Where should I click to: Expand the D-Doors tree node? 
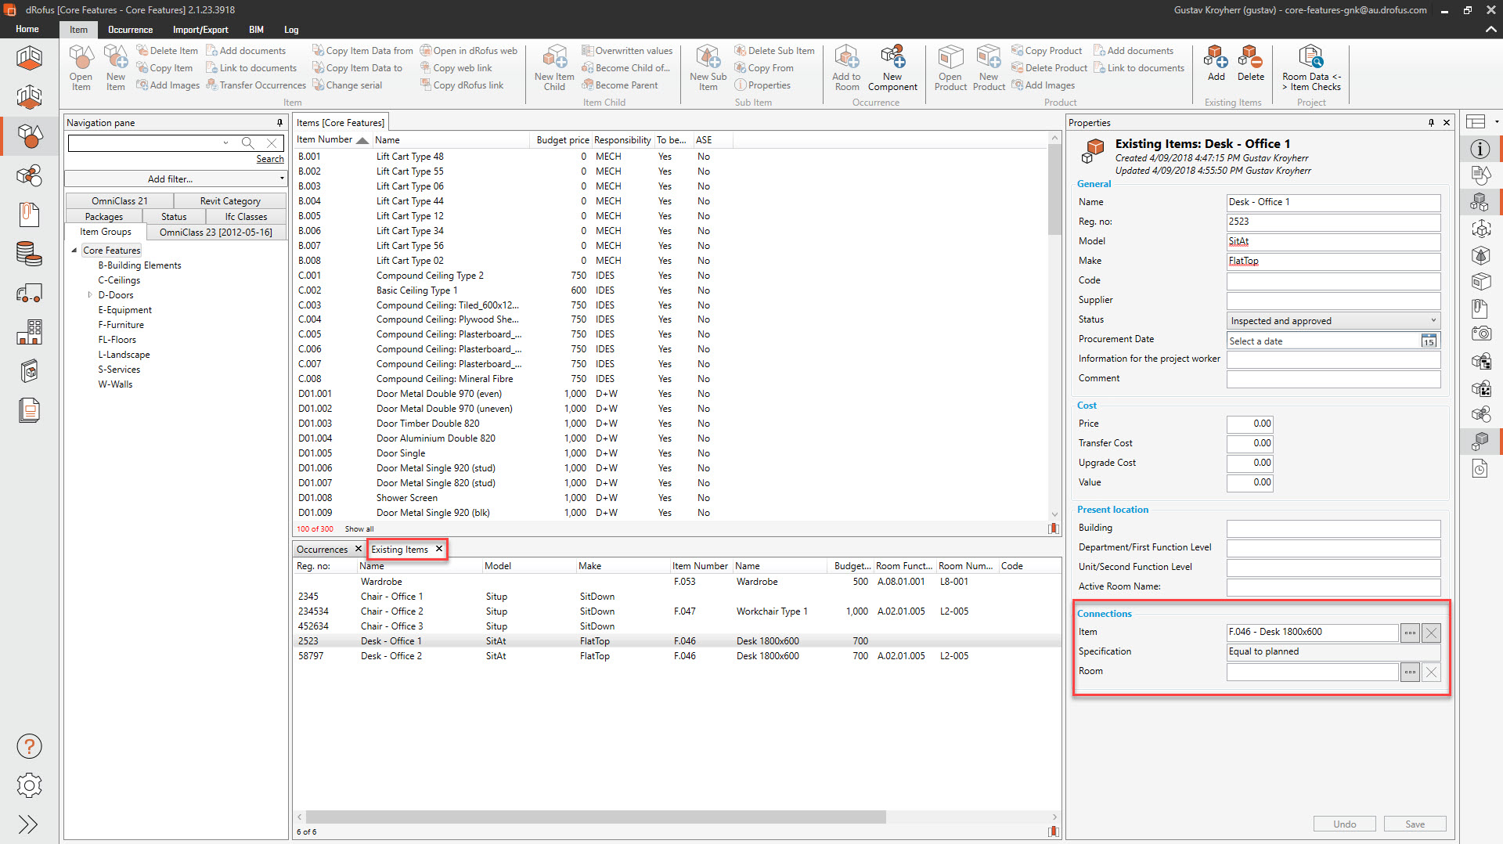pyautogui.click(x=90, y=295)
